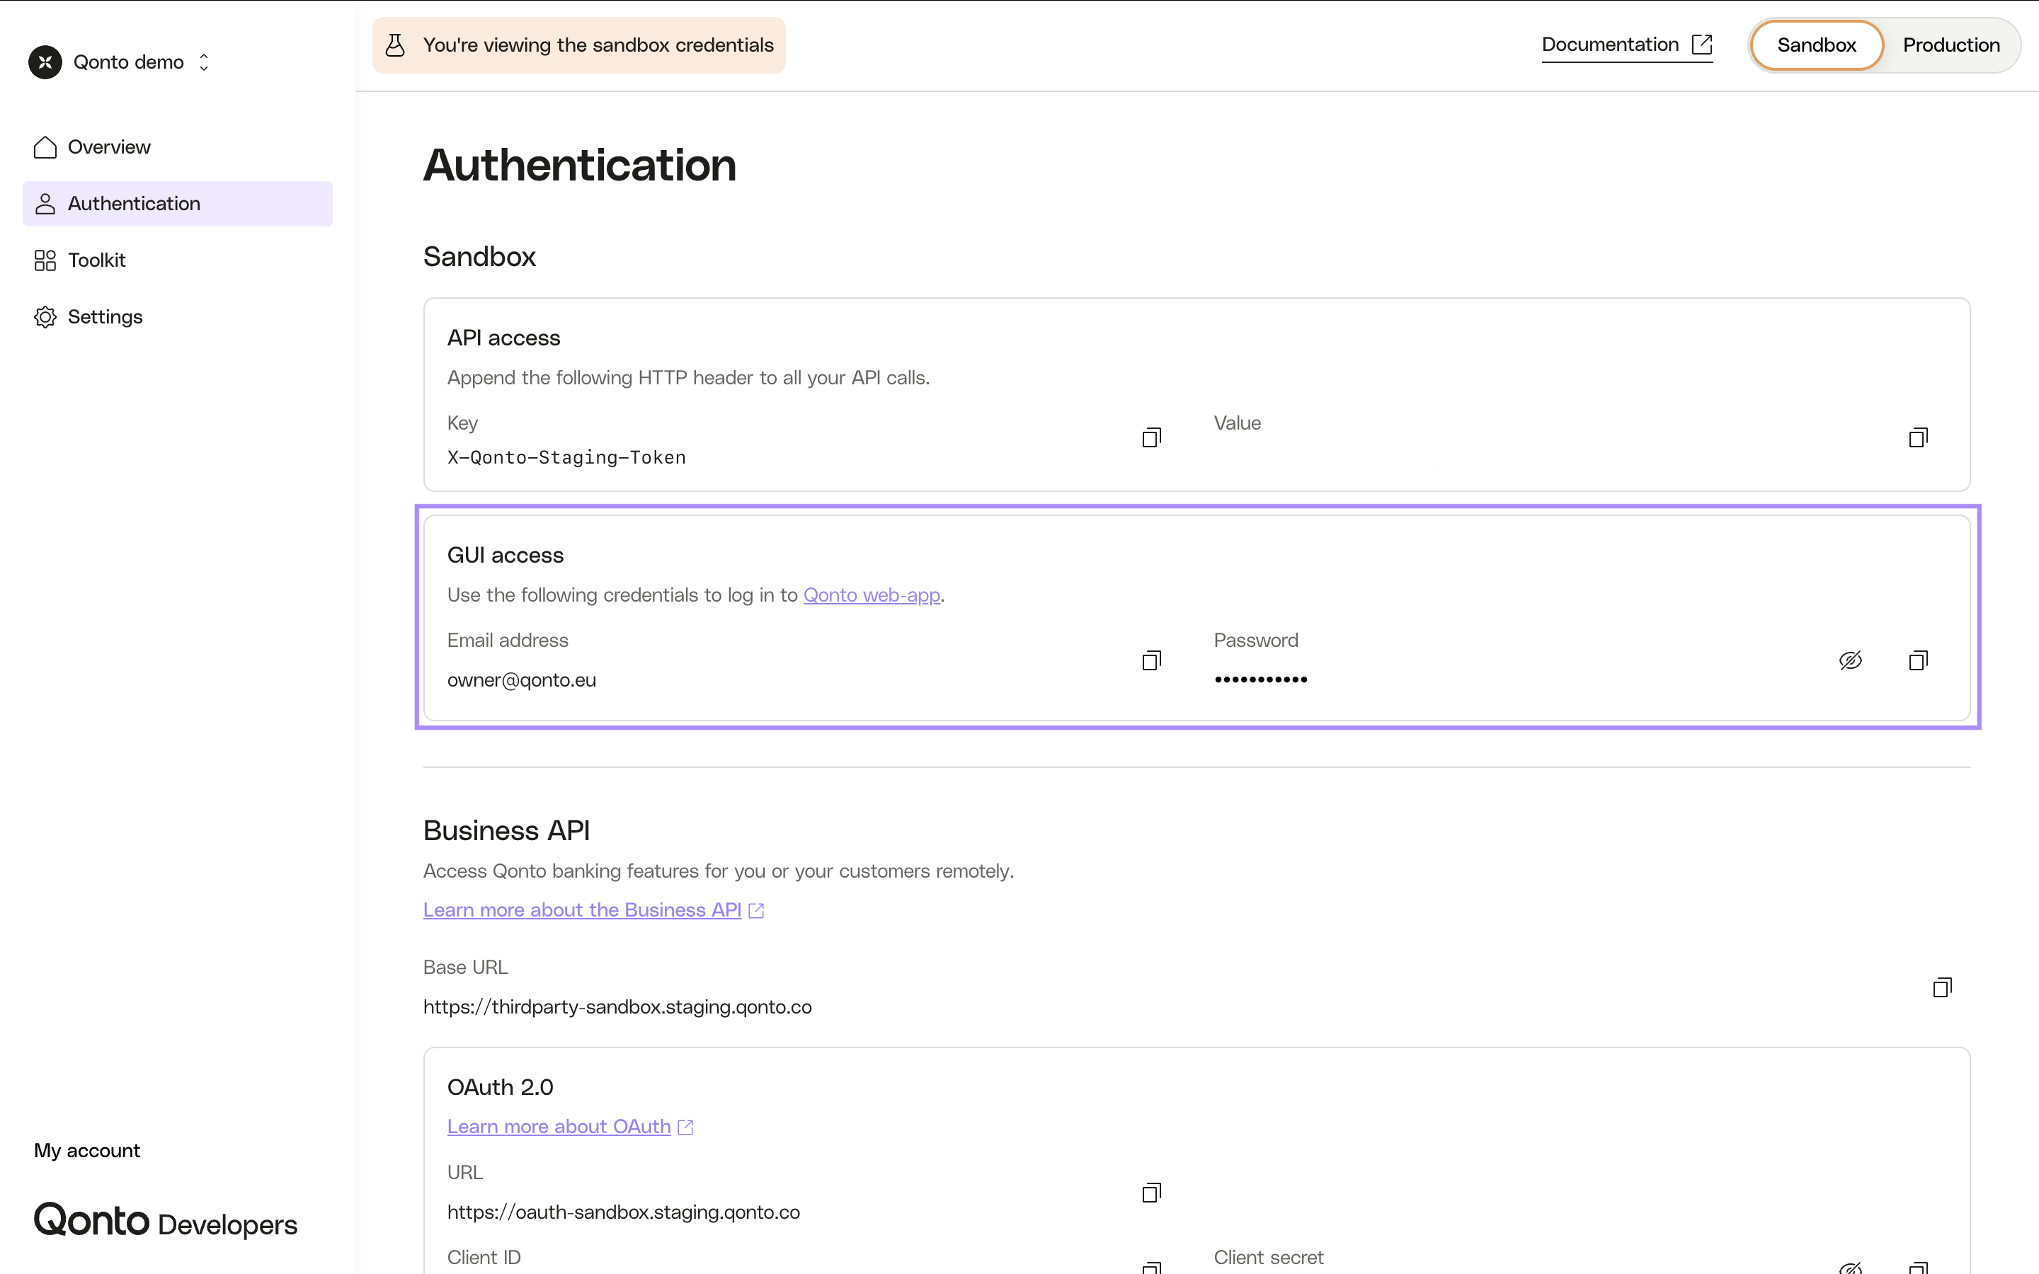The image size is (2039, 1274).
Task: Go to Overview in the sidebar
Action: click(178, 147)
